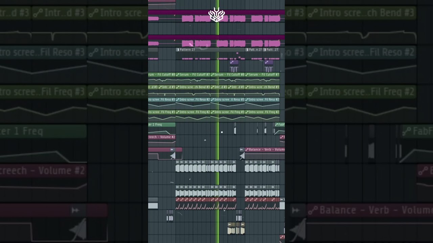Viewport: 433px width, 243px height.
Task: Select 'Serum - Fil Cutoff #7' clip left of playhead
Action: tap(193, 75)
